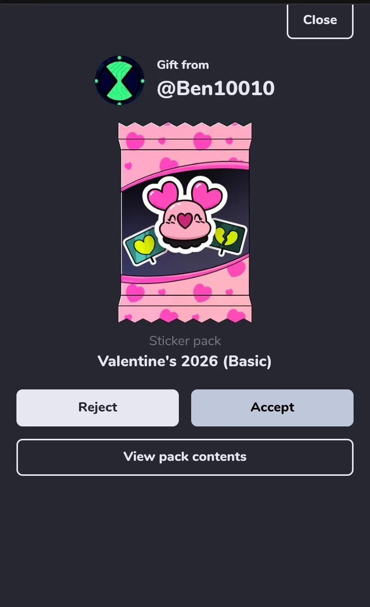Click the Close button
Viewport: 370px width, 607px height.
point(320,20)
